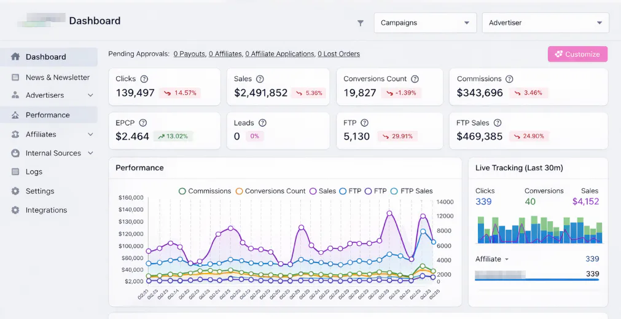Toggle the FTP Sales chart legend
Image resolution: width=621 pixels, height=319 pixels.
click(x=412, y=191)
